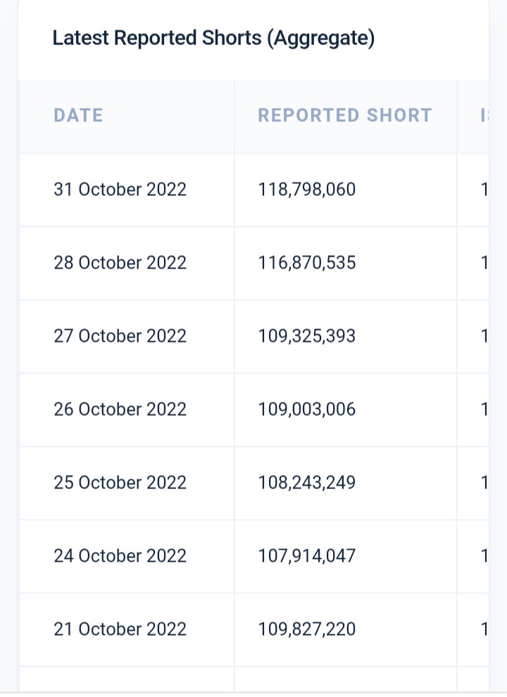This screenshot has width=507, height=697.
Task: Click the 108,243,249 reported short value
Action: tap(306, 483)
